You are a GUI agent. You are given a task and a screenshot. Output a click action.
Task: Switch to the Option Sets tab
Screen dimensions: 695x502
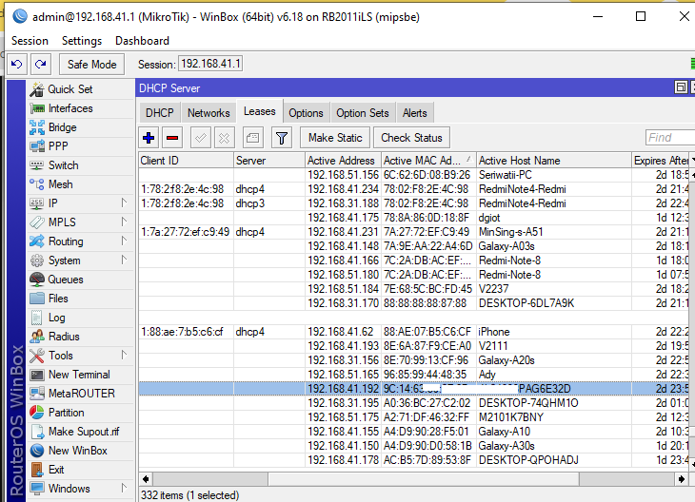(363, 113)
